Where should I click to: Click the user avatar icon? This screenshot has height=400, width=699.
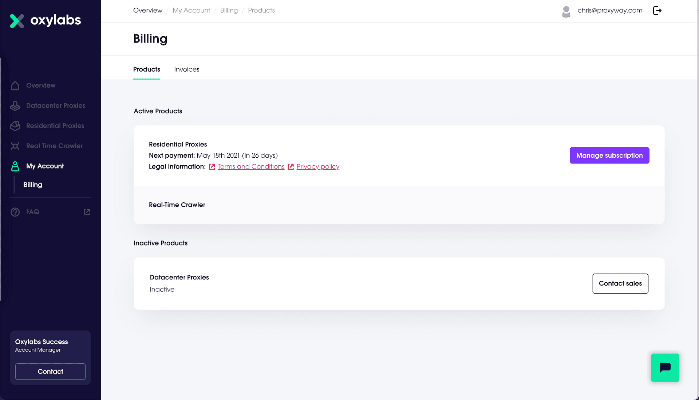566,11
